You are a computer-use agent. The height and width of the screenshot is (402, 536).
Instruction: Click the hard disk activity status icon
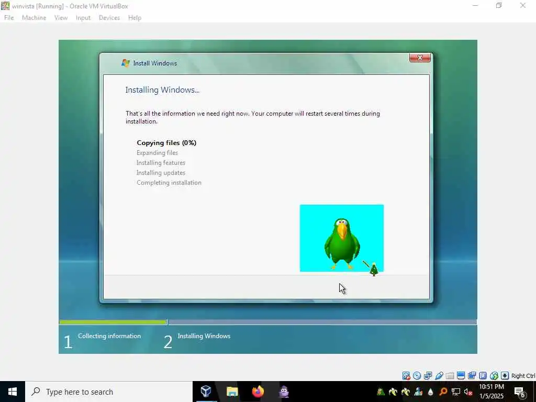[x=406, y=376]
